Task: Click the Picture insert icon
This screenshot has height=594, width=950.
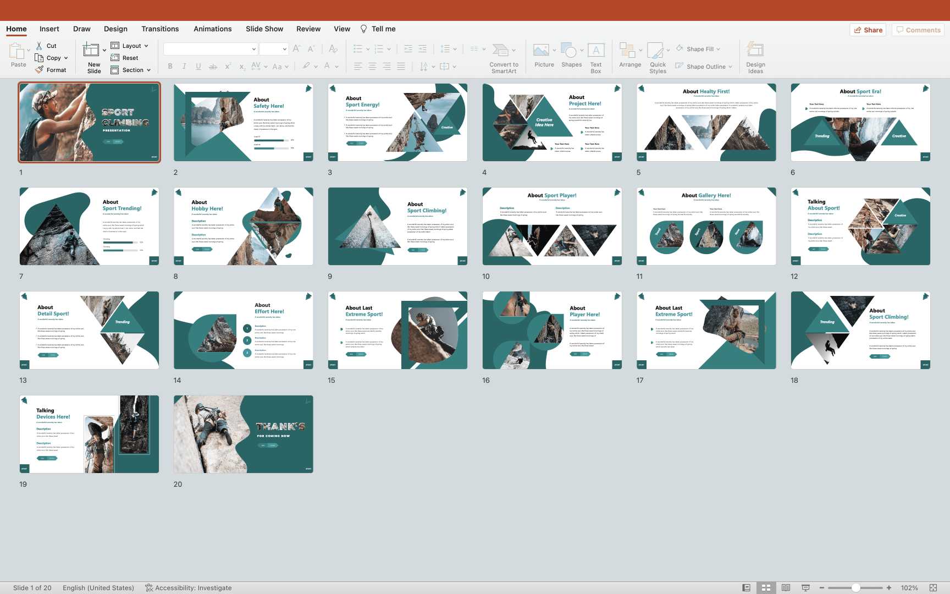Action: [542, 51]
